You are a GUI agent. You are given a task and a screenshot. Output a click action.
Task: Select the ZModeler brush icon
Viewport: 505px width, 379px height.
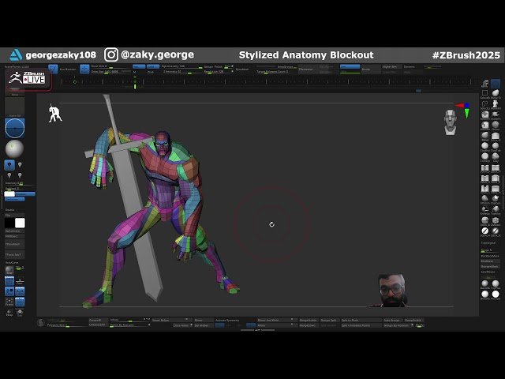click(x=496, y=220)
